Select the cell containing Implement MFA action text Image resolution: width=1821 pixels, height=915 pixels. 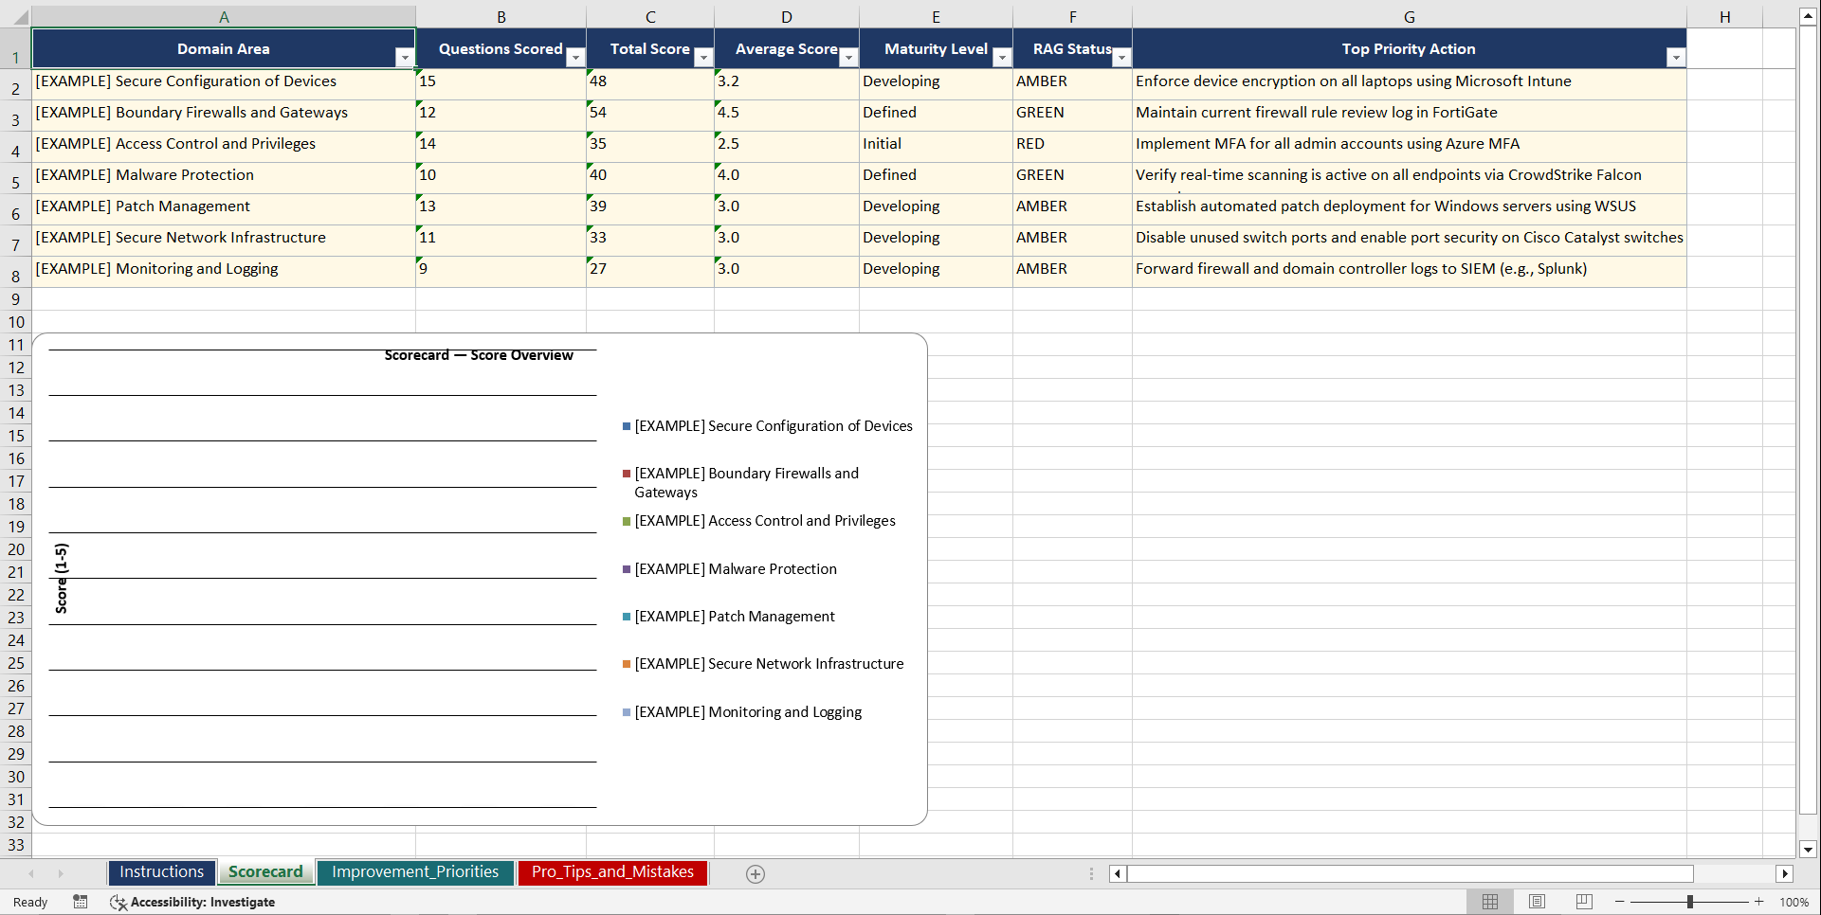[1327, 144]
